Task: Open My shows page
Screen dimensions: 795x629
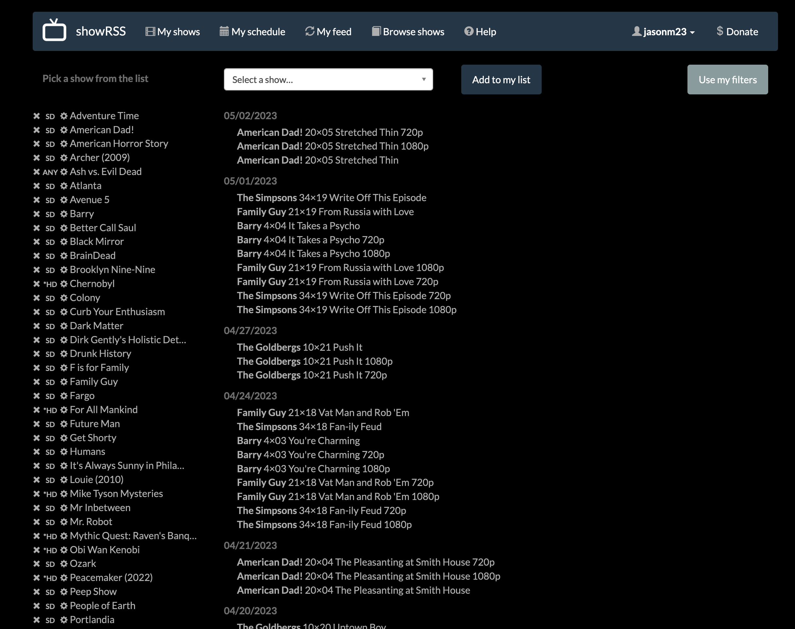Action: pos(173,32)
